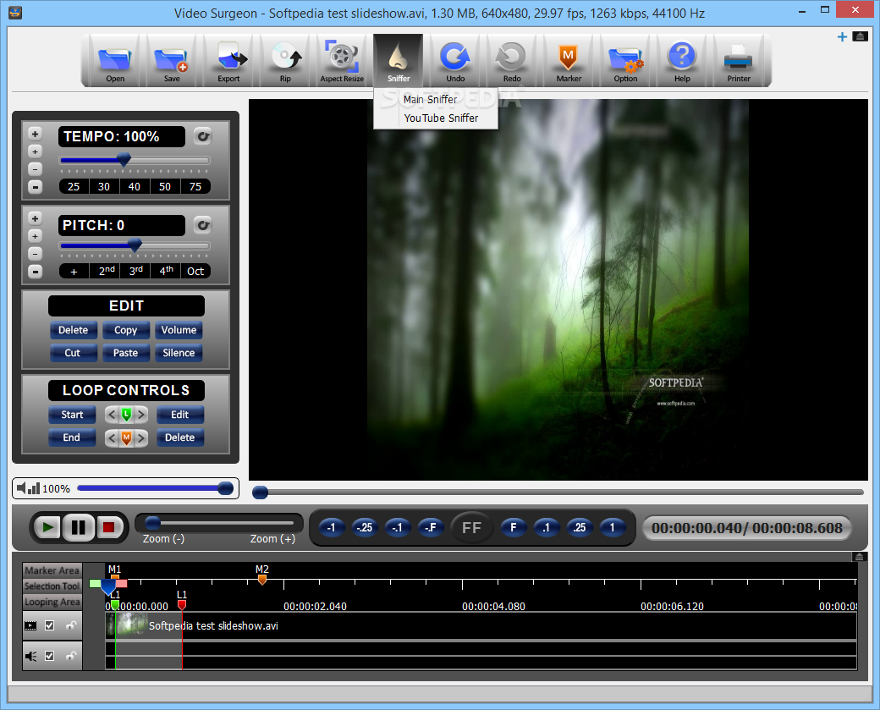Click the large increase tempo plus stepper
Screen dimensions: 880x710
[35, 134]
